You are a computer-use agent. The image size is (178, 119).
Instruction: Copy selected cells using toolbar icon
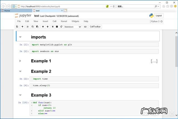pos(32,27)
